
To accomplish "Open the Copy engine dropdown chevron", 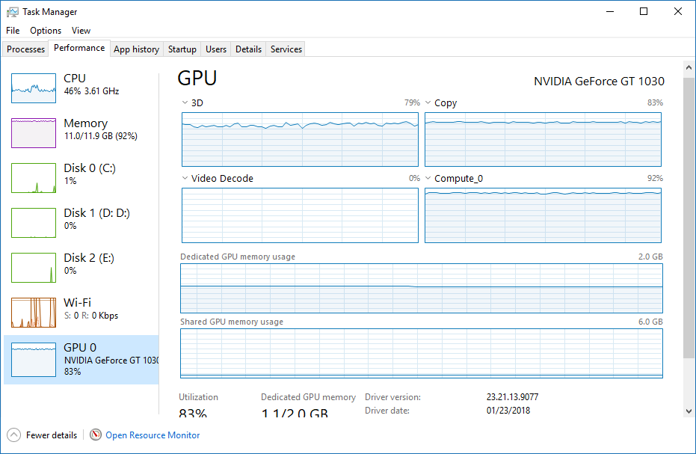I will [x=428, y=102].
